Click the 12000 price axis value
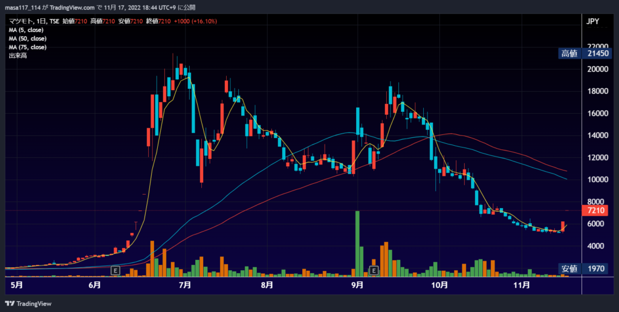619x312 pixels. pyautogui.click(x=598, y=158)
